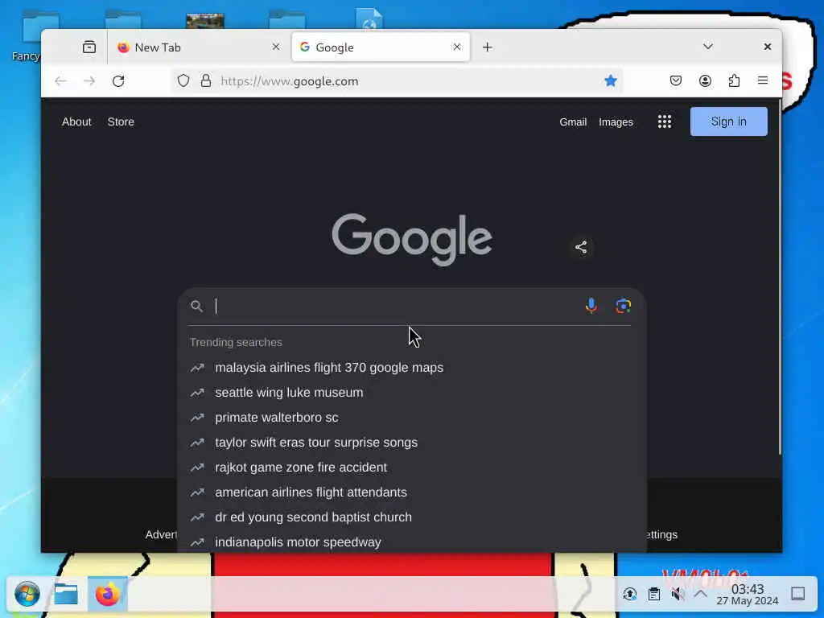This screenshot has height=618, width=824.
Task: Select 'seattle wing luke museum' suggestion
Action: coord(411,393)
